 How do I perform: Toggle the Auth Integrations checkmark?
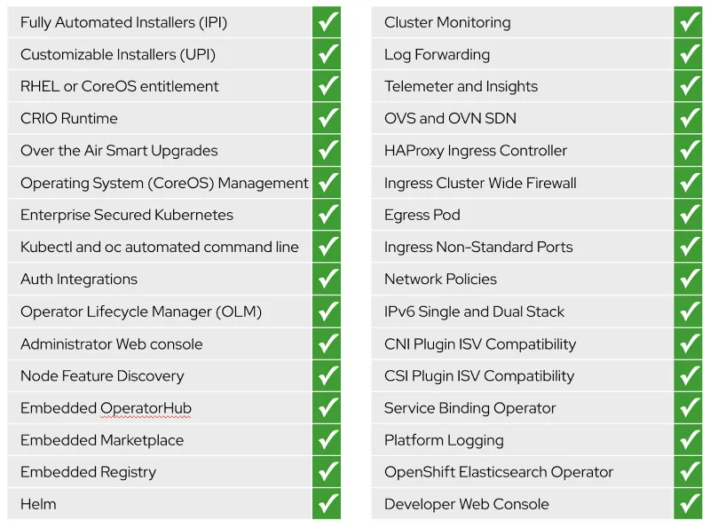pyautogui.click(x=327, y=280)
